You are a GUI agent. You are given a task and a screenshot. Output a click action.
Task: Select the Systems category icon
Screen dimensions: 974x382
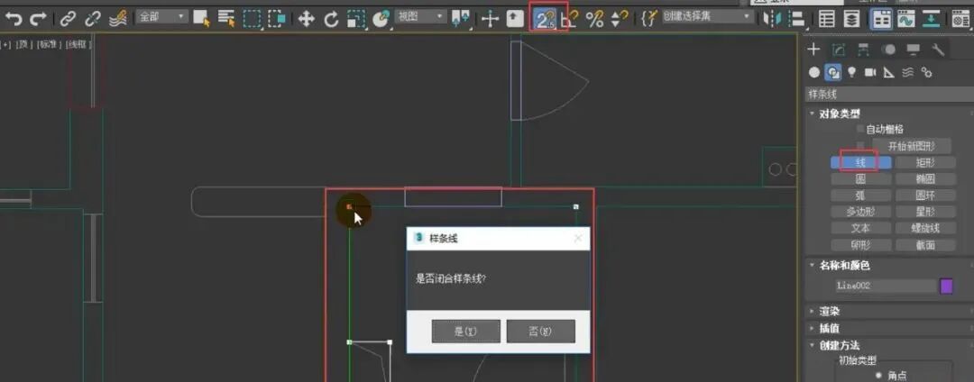(927, 73)
